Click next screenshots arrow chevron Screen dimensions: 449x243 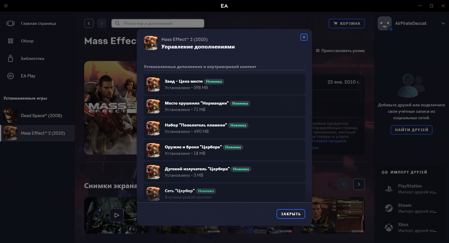(x=359, y=184)
